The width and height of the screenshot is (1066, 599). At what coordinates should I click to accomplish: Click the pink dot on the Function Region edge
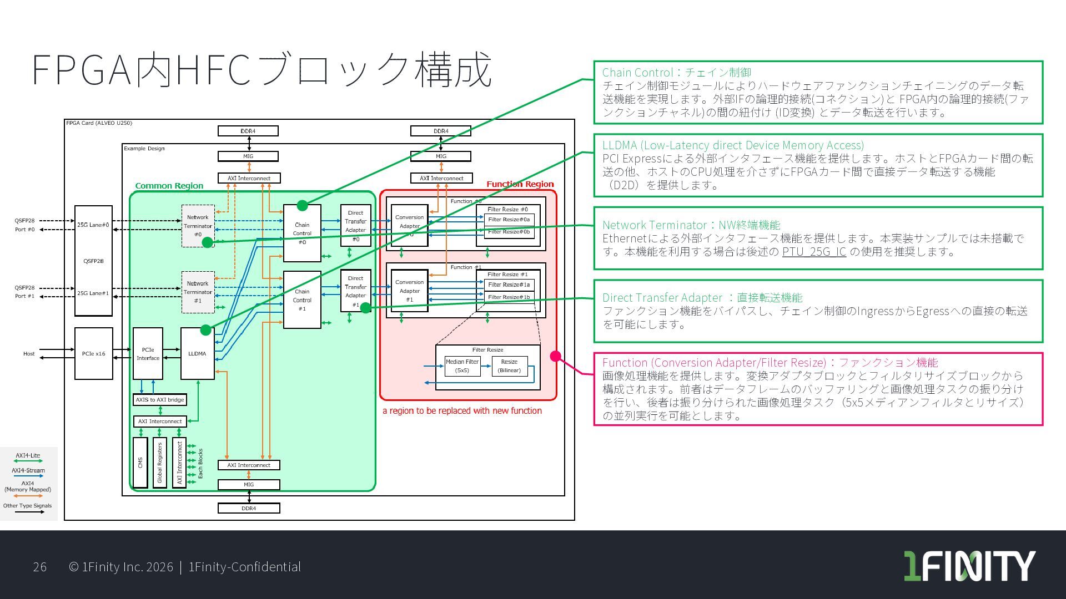555,357
